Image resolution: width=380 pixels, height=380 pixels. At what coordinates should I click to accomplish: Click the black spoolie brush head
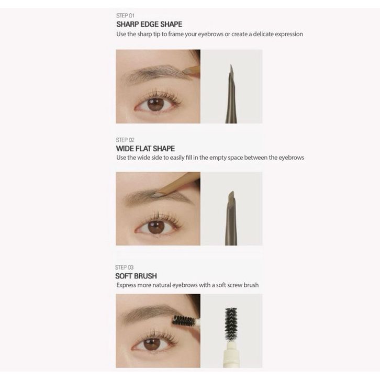pyautogui.click(x=231, y=323)
